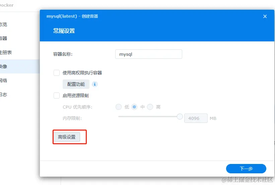Screen dimensions: 275x185
Task: Enable 使用高权限执行容器 checkbox
Action: (57, 73)
